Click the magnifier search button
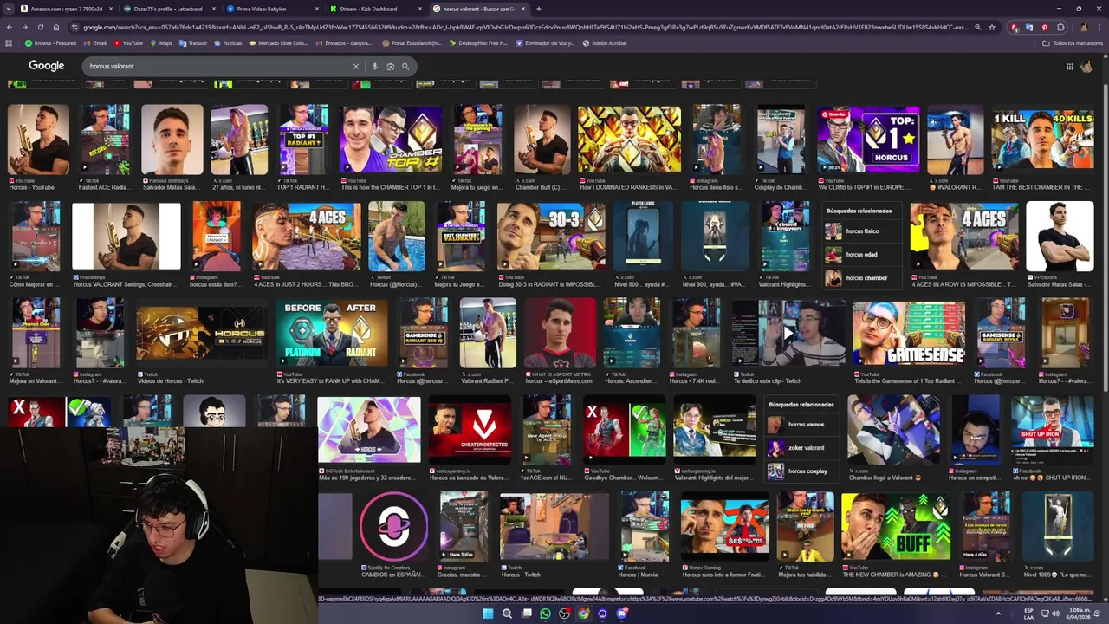The width and height of the screenshot is (1109, 624). tap(405, 66)
